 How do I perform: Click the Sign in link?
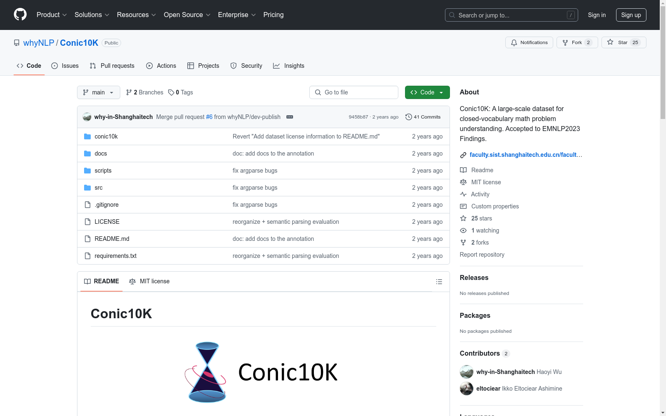[x=597, y=15]
